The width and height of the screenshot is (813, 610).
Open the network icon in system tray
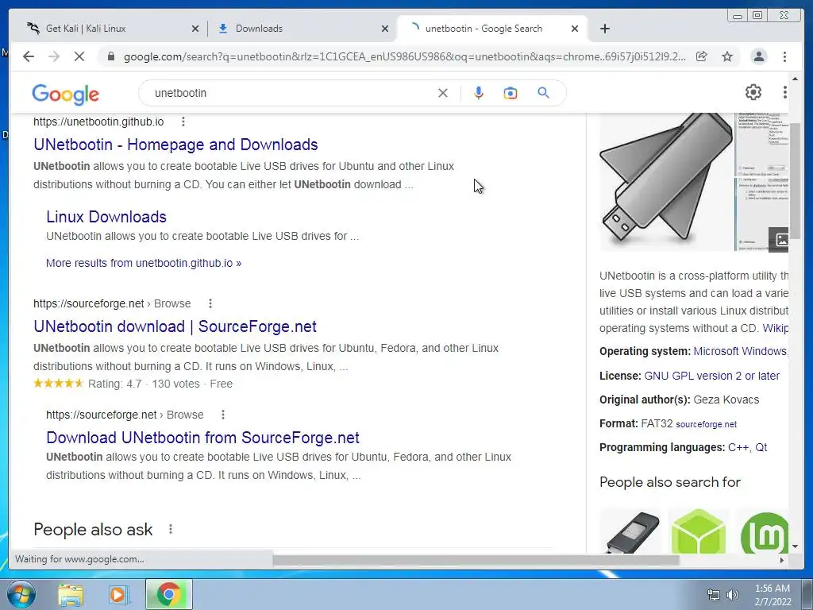(x=714, y=595)
